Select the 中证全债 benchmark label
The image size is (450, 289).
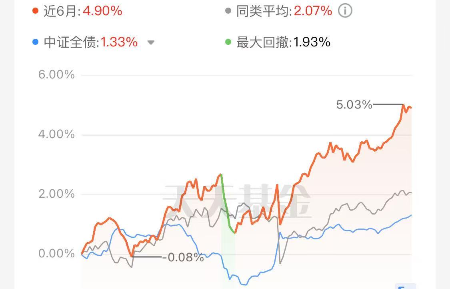click(70, 42)
